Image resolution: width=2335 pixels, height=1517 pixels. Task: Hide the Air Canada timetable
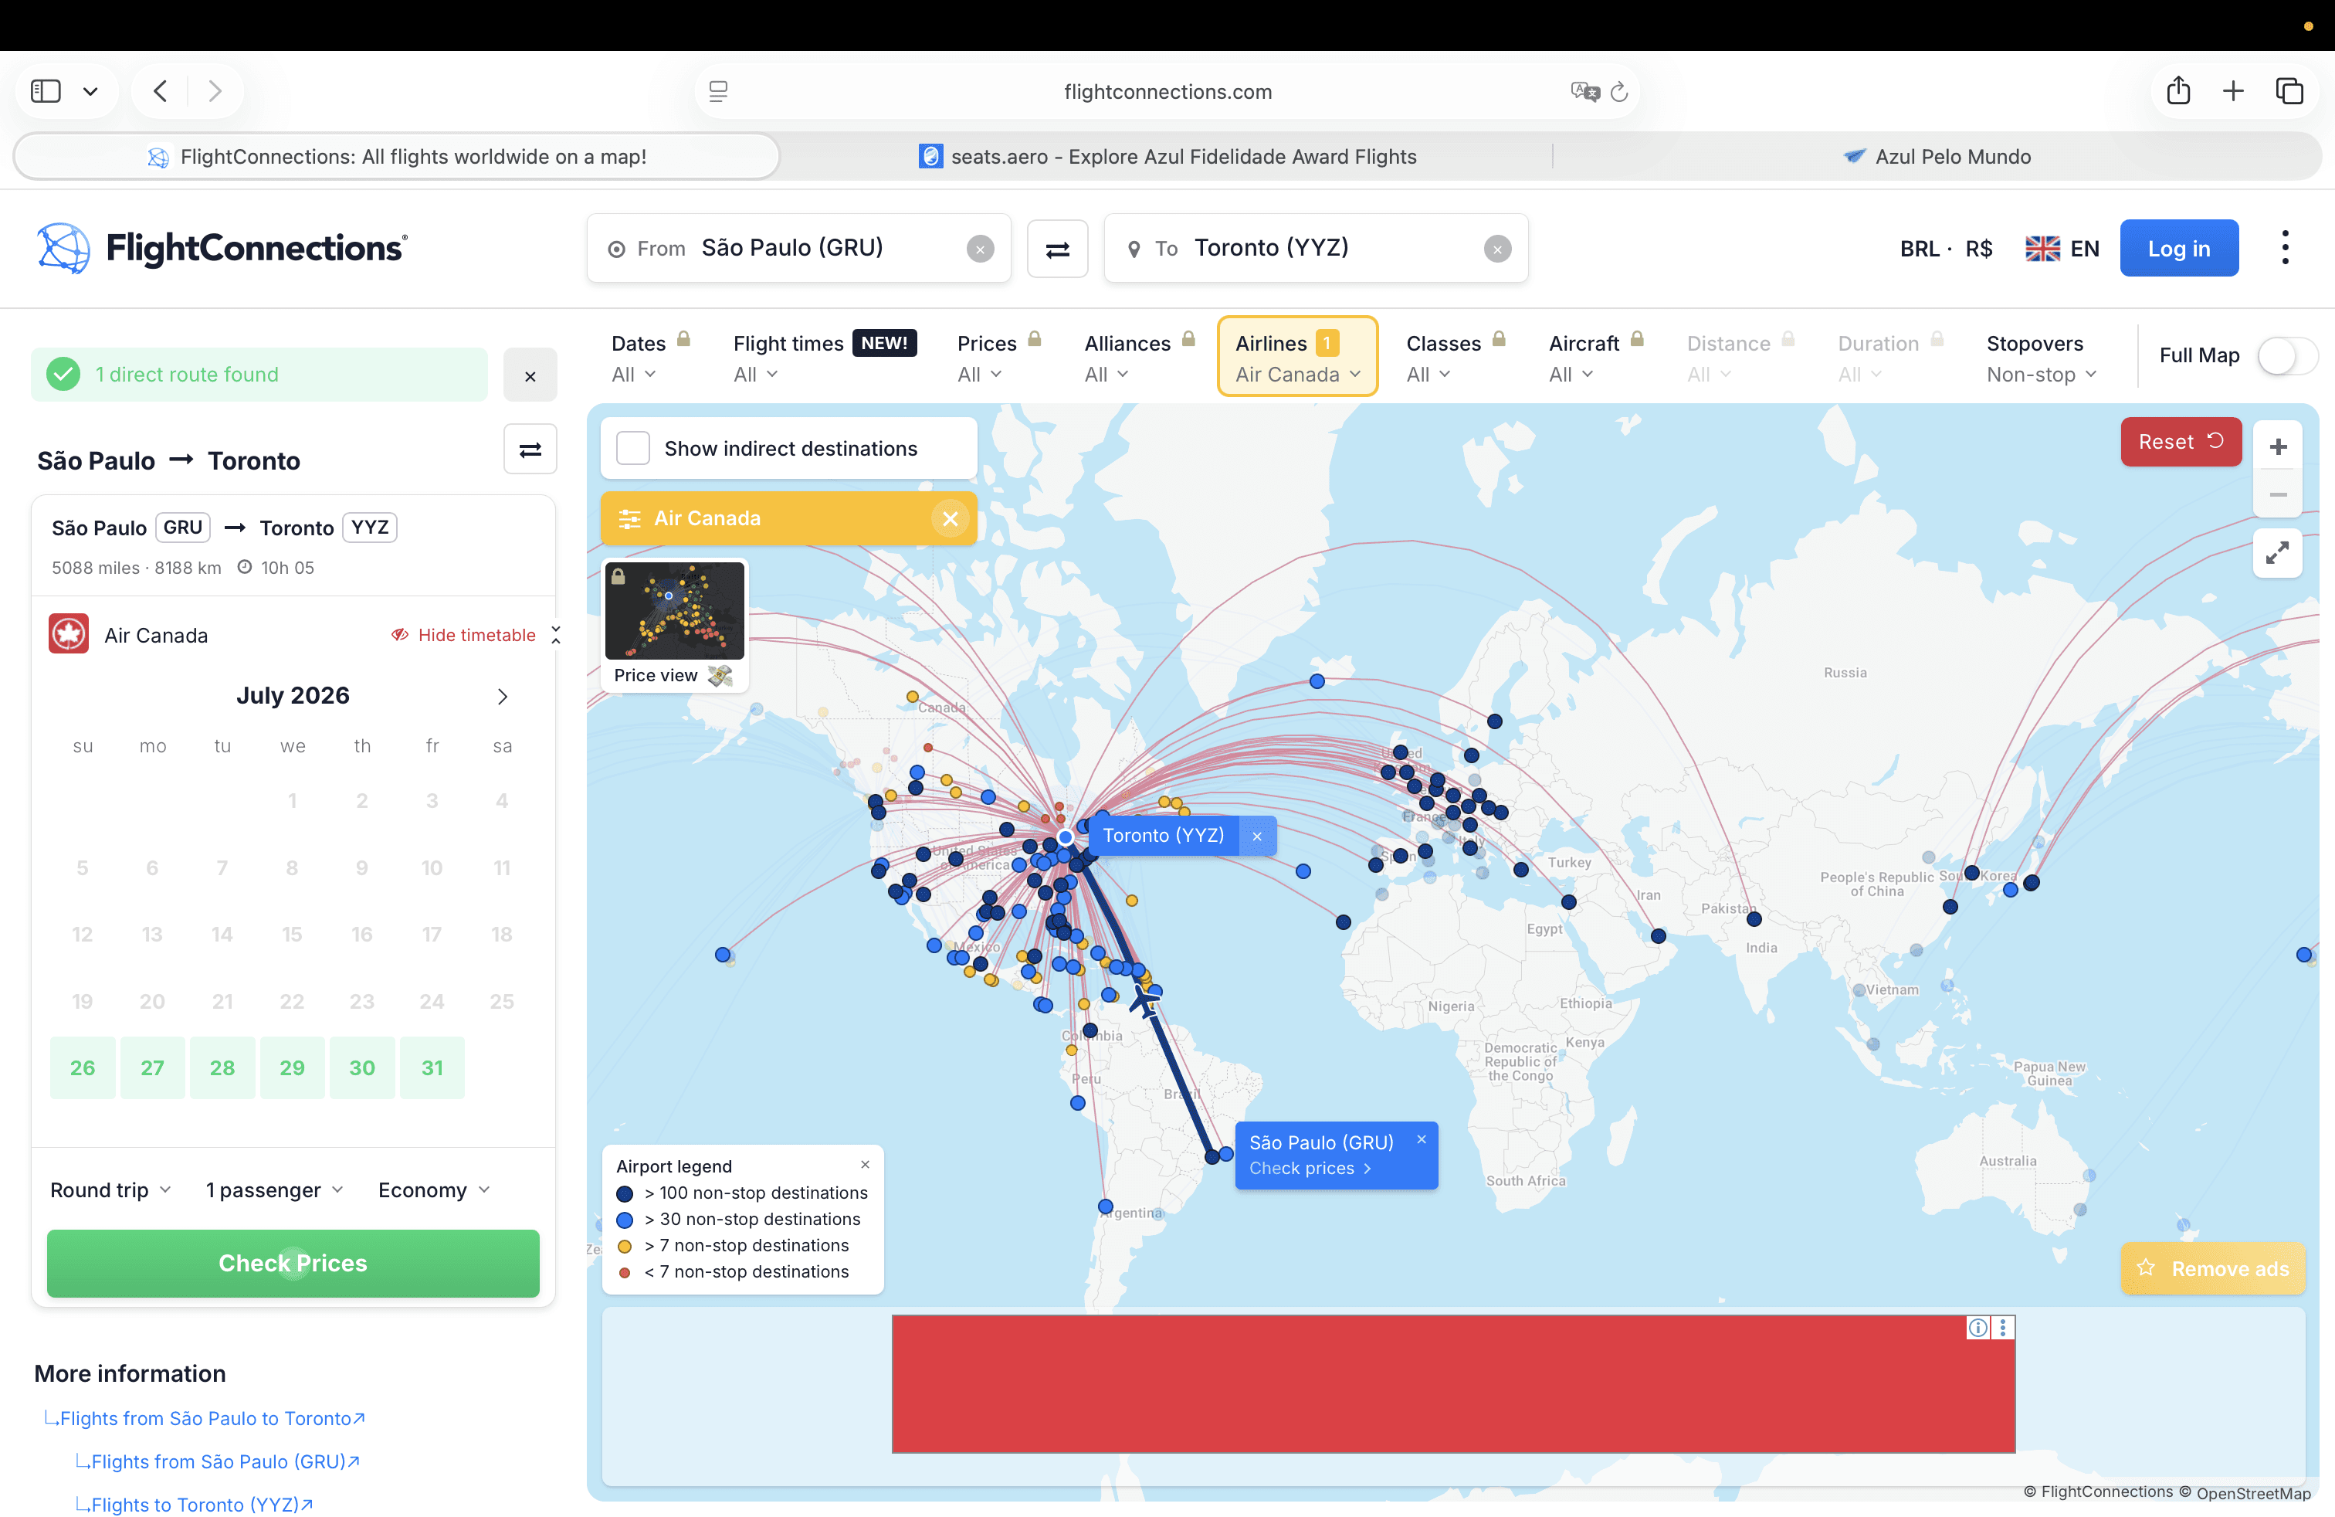tap(464, 635)
